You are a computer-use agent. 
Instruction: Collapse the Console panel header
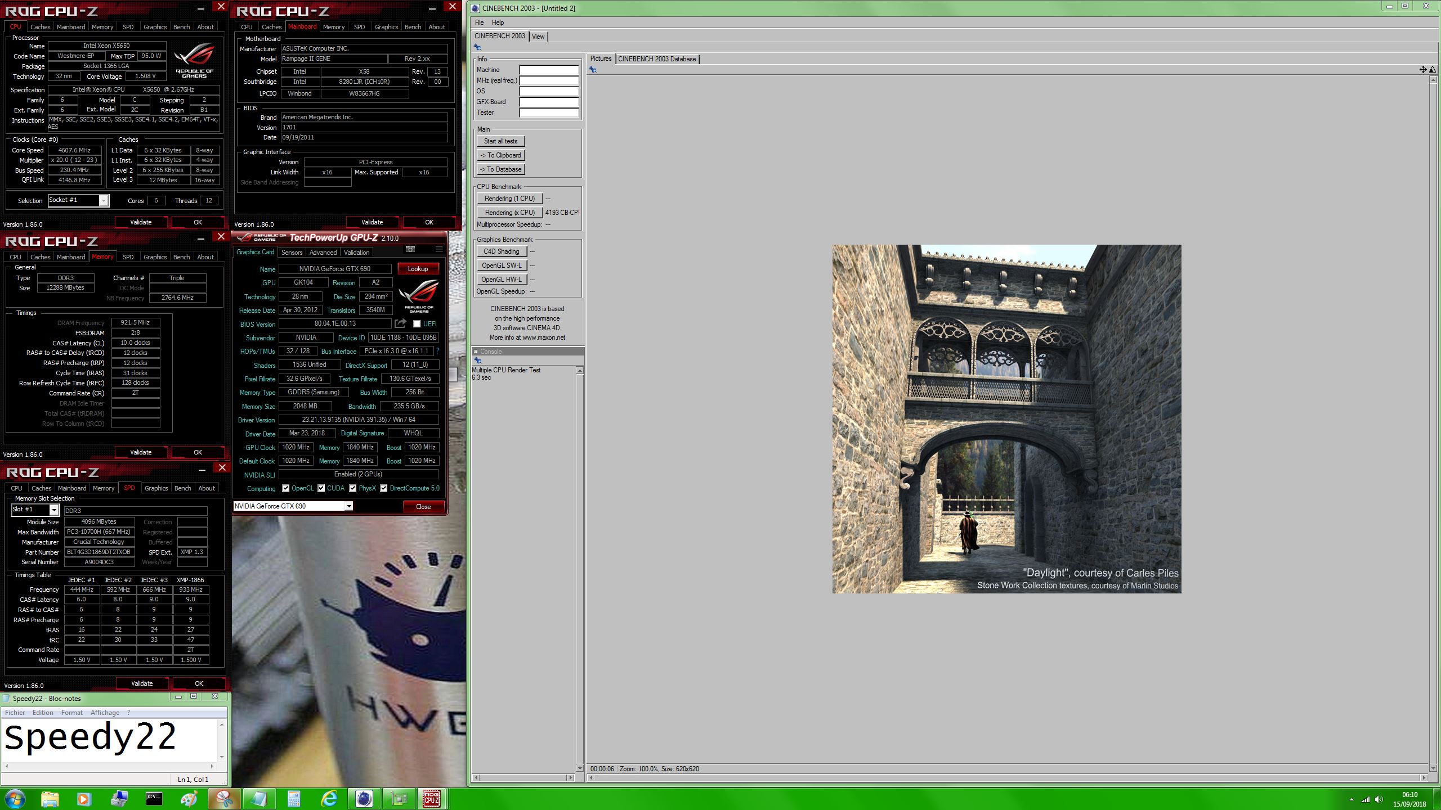point(476,352)
